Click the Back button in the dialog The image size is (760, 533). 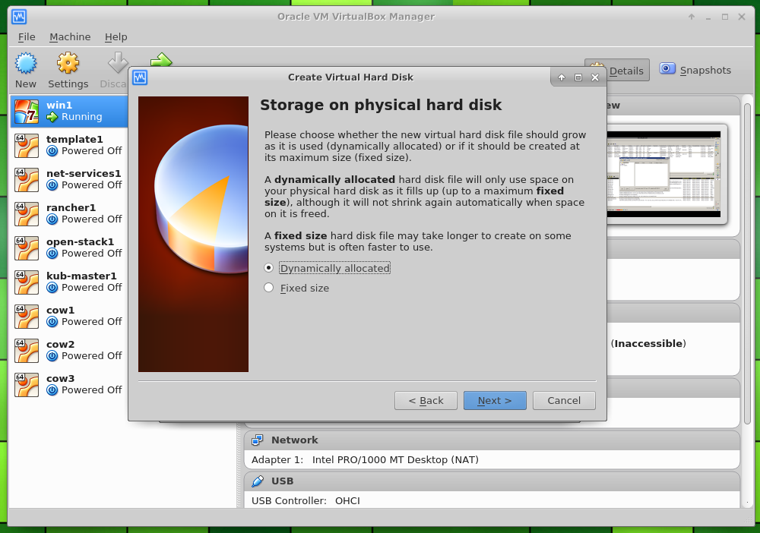426,400
